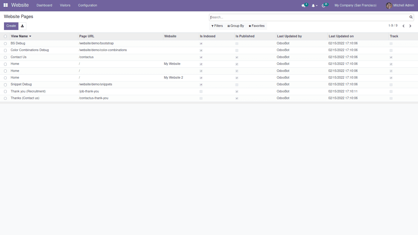Click Mitchell Admin user avatar
This screenshot has width=418, height=235.
(389, 6)
